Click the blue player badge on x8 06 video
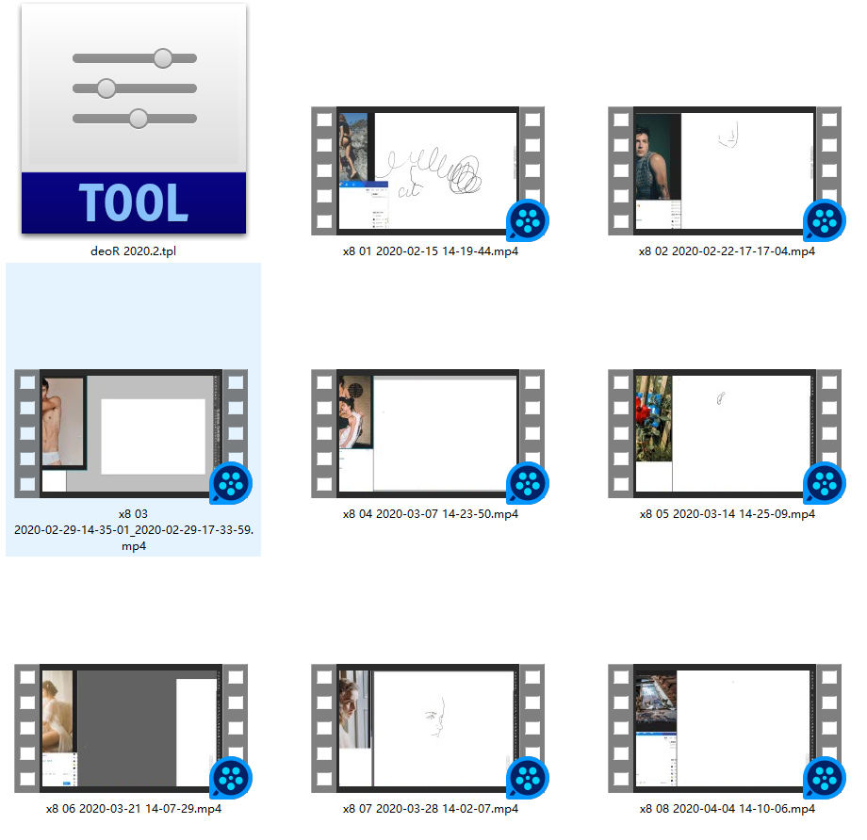Image resolution: width=867 pixels, height=840 pixels. pyautogui.click(x=231, y=779)
